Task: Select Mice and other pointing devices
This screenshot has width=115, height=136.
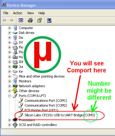Action: [x=42, y=76]
